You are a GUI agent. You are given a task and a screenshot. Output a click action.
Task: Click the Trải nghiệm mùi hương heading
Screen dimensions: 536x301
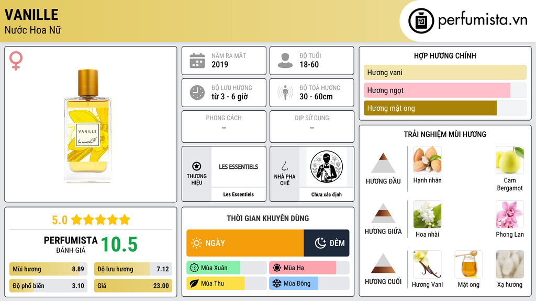point(445,134)
